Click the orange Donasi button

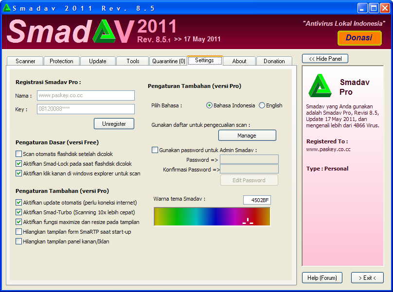click(359, 38)
